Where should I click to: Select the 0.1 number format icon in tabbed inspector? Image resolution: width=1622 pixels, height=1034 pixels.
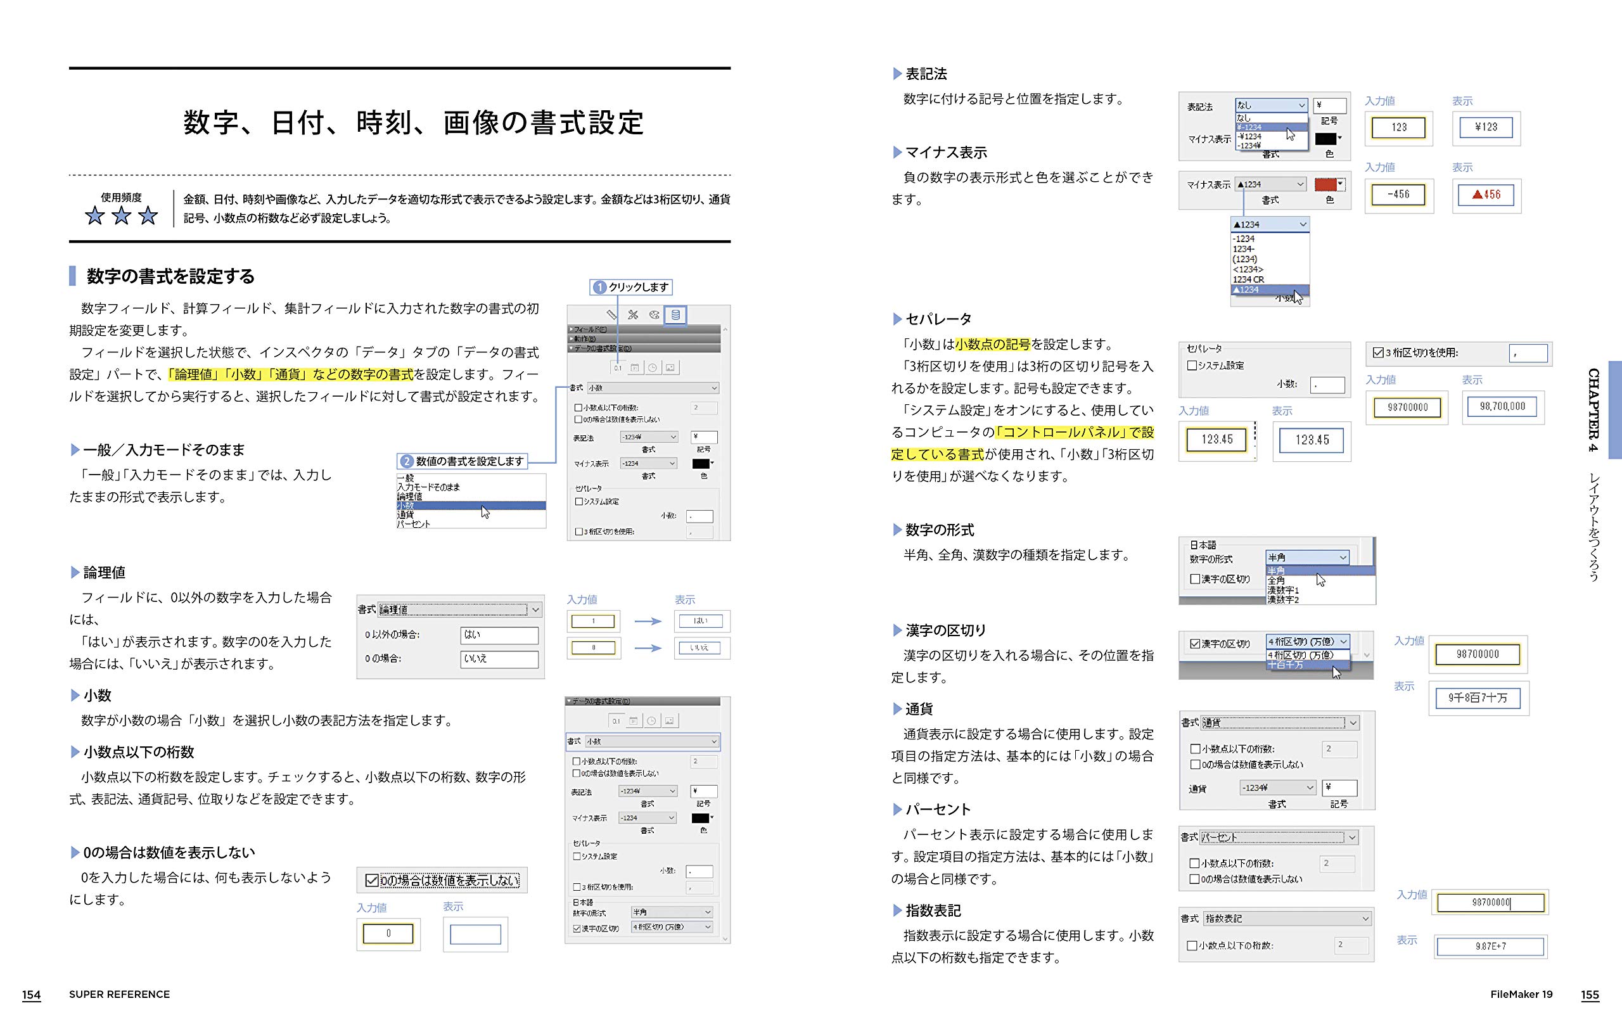pos(618,368)
